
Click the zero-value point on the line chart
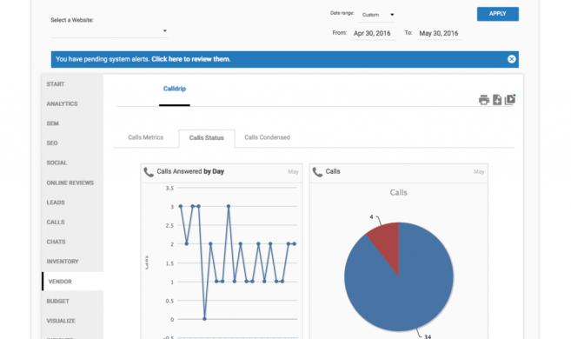204,319
